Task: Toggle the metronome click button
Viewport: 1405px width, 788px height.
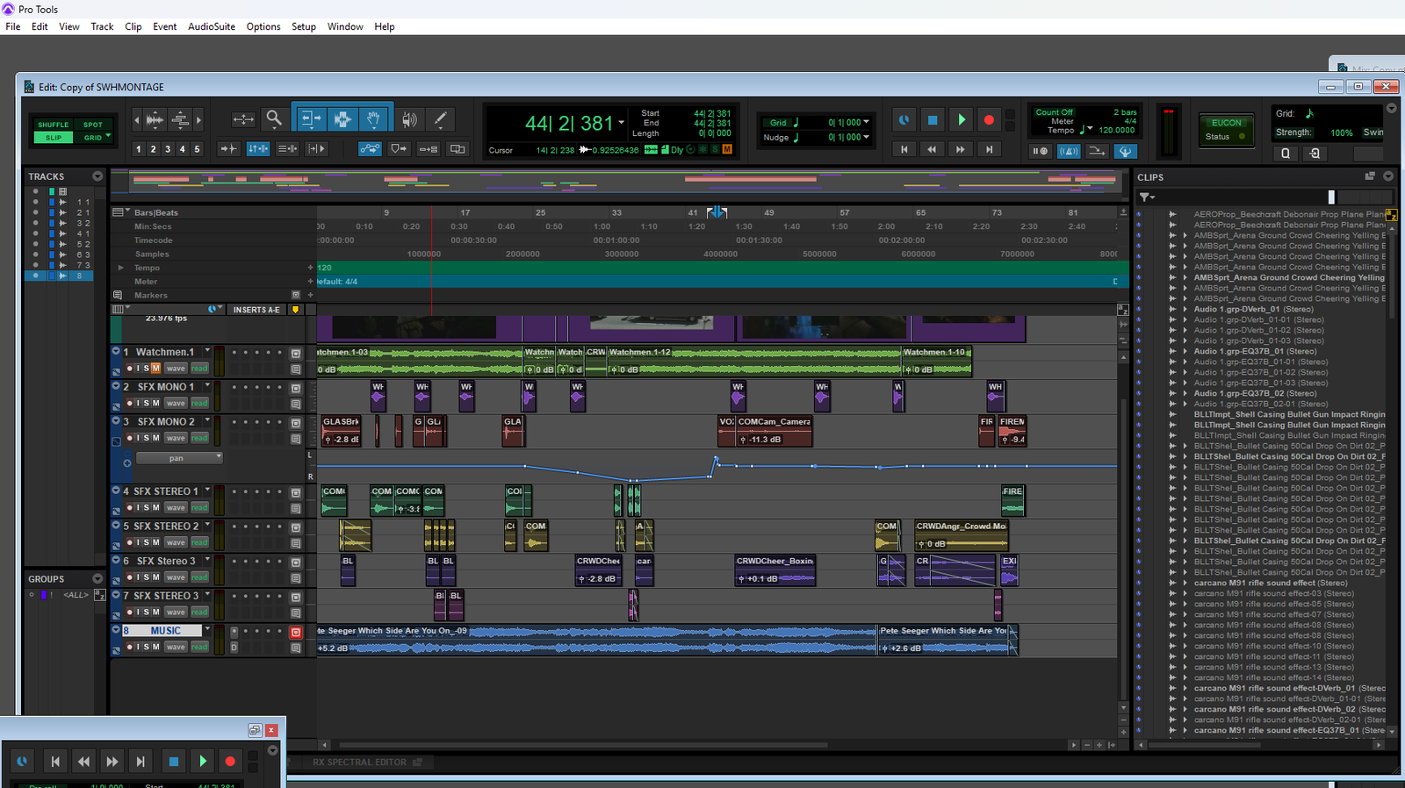Action: [x=1068, y=151]
